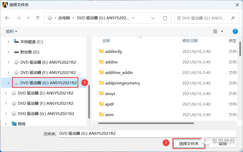Click addprintgeometry folder icon

pyautogui.click(x=101, y=83)
